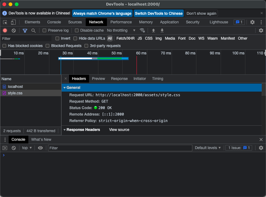Open network conditions wifi icon
This screenshot has width=266, height=197.
click(x=142, y=30)
